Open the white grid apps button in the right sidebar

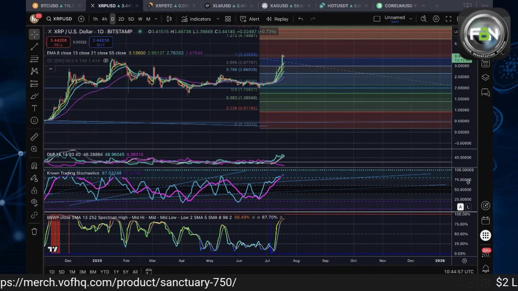click(x=486, y=236)
